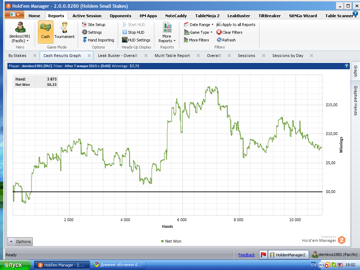The height and width of the screenshot is (270, 360).
Task: Toggle the Net Won legend series
Action: point(171,241)
